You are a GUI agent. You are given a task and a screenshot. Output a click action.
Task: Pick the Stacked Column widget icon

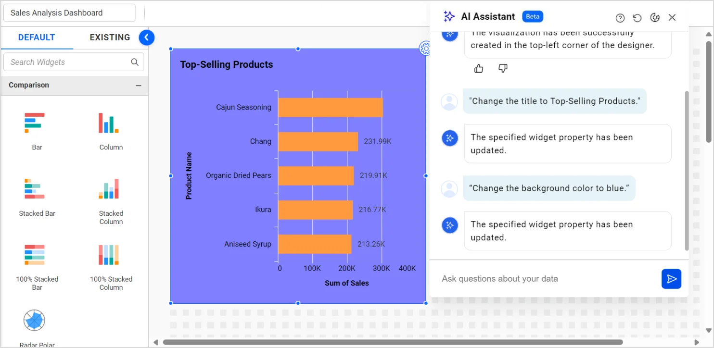coord(109,189)
